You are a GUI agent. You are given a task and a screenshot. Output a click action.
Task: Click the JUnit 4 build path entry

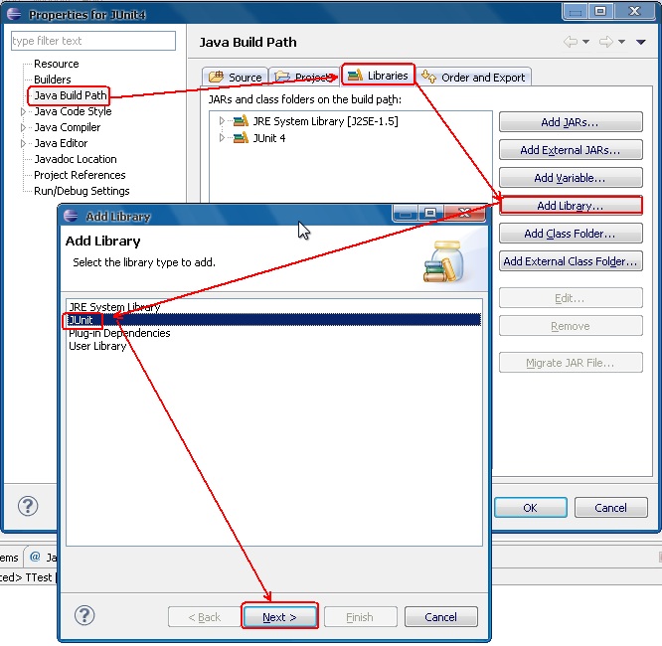269,137
